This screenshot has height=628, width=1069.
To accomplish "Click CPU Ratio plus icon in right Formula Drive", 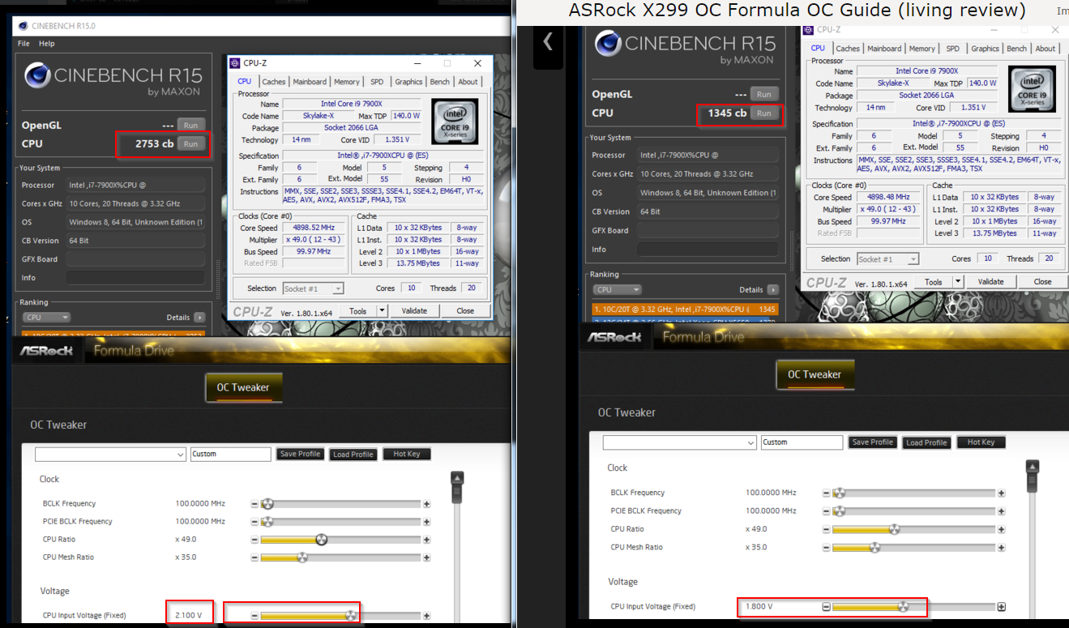I will tap(1001, 529).
